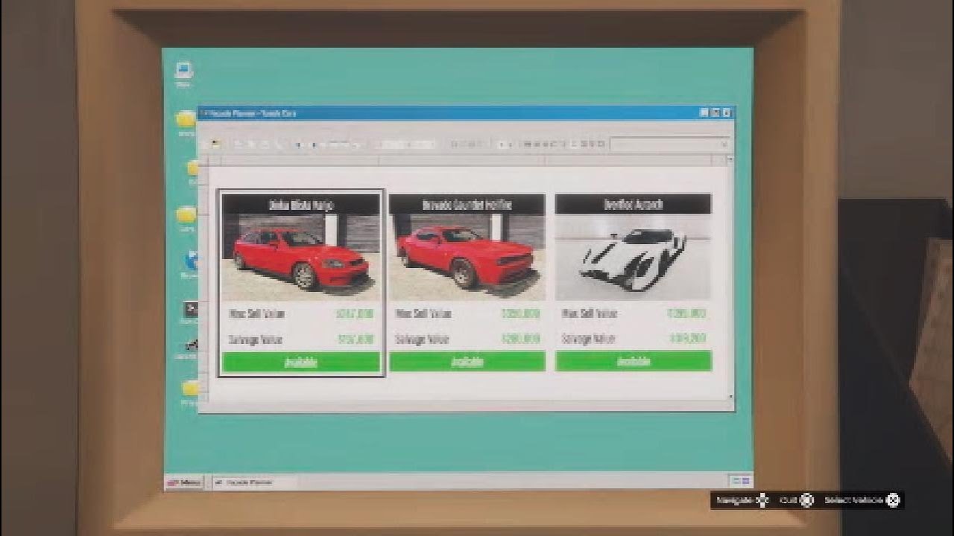The image size is (954, 536).
Task: Click Max Sell Value amount for Gauntlet Hellfire
Action: [520, 313]
